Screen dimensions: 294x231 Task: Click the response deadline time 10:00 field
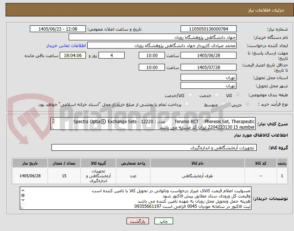[x=152, y=56]
